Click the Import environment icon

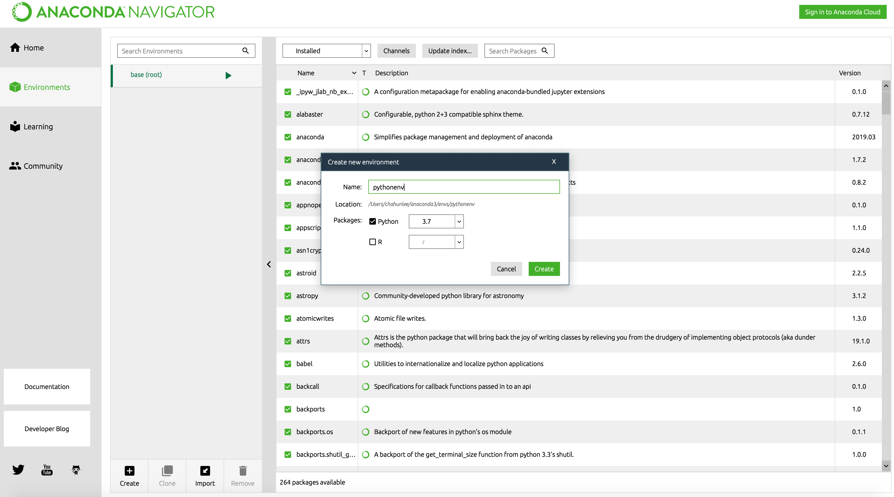pyautogui.click(x=205, y=471)
